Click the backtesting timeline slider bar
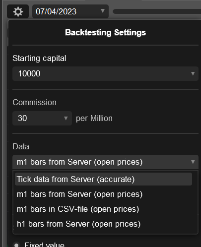Viewport: 201px width, 247px height. click(x=157, y=11)
